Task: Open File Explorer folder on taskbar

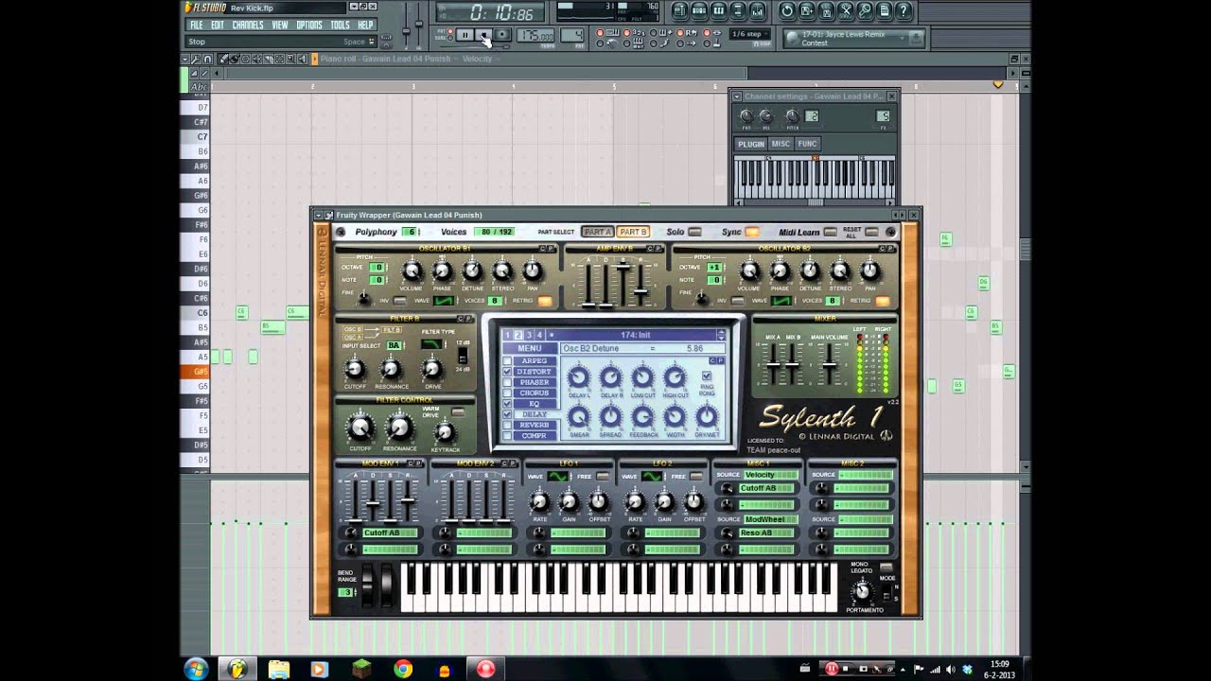Action: (279, 669)
